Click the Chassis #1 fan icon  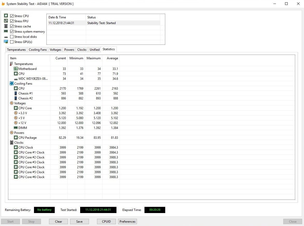[x=16, y=93]
